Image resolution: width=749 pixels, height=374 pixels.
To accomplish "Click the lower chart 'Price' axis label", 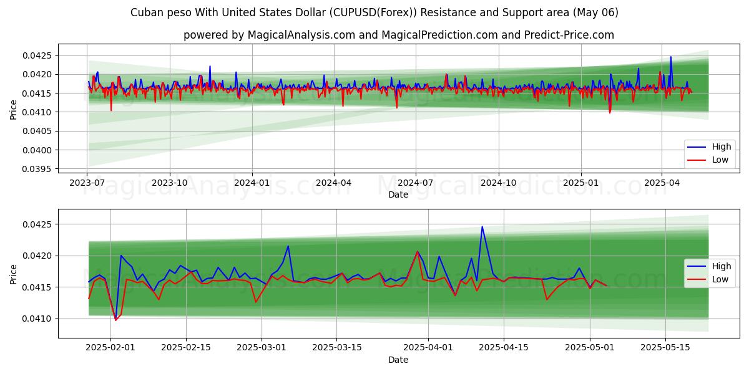I will click(14, 273).
